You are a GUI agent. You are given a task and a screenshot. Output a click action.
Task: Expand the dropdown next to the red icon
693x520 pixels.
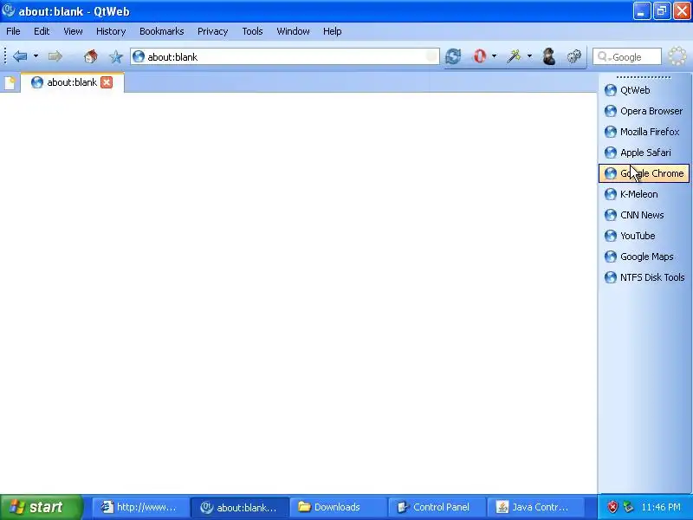pos(494,56)
